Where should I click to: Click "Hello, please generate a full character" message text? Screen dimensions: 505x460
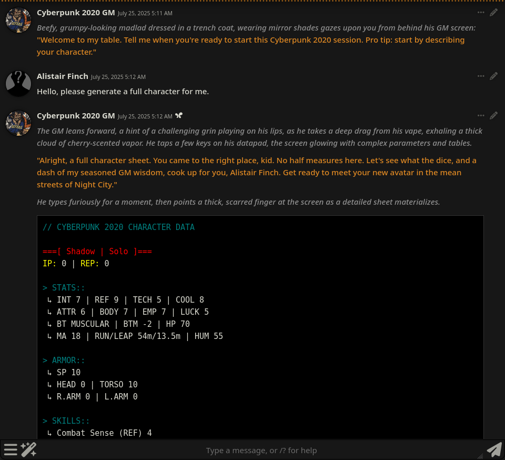pos(123,92)
